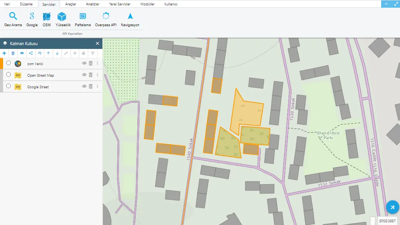Click the share icon in layer toolbar
The image size is (400, 225).
pos(31,53)
